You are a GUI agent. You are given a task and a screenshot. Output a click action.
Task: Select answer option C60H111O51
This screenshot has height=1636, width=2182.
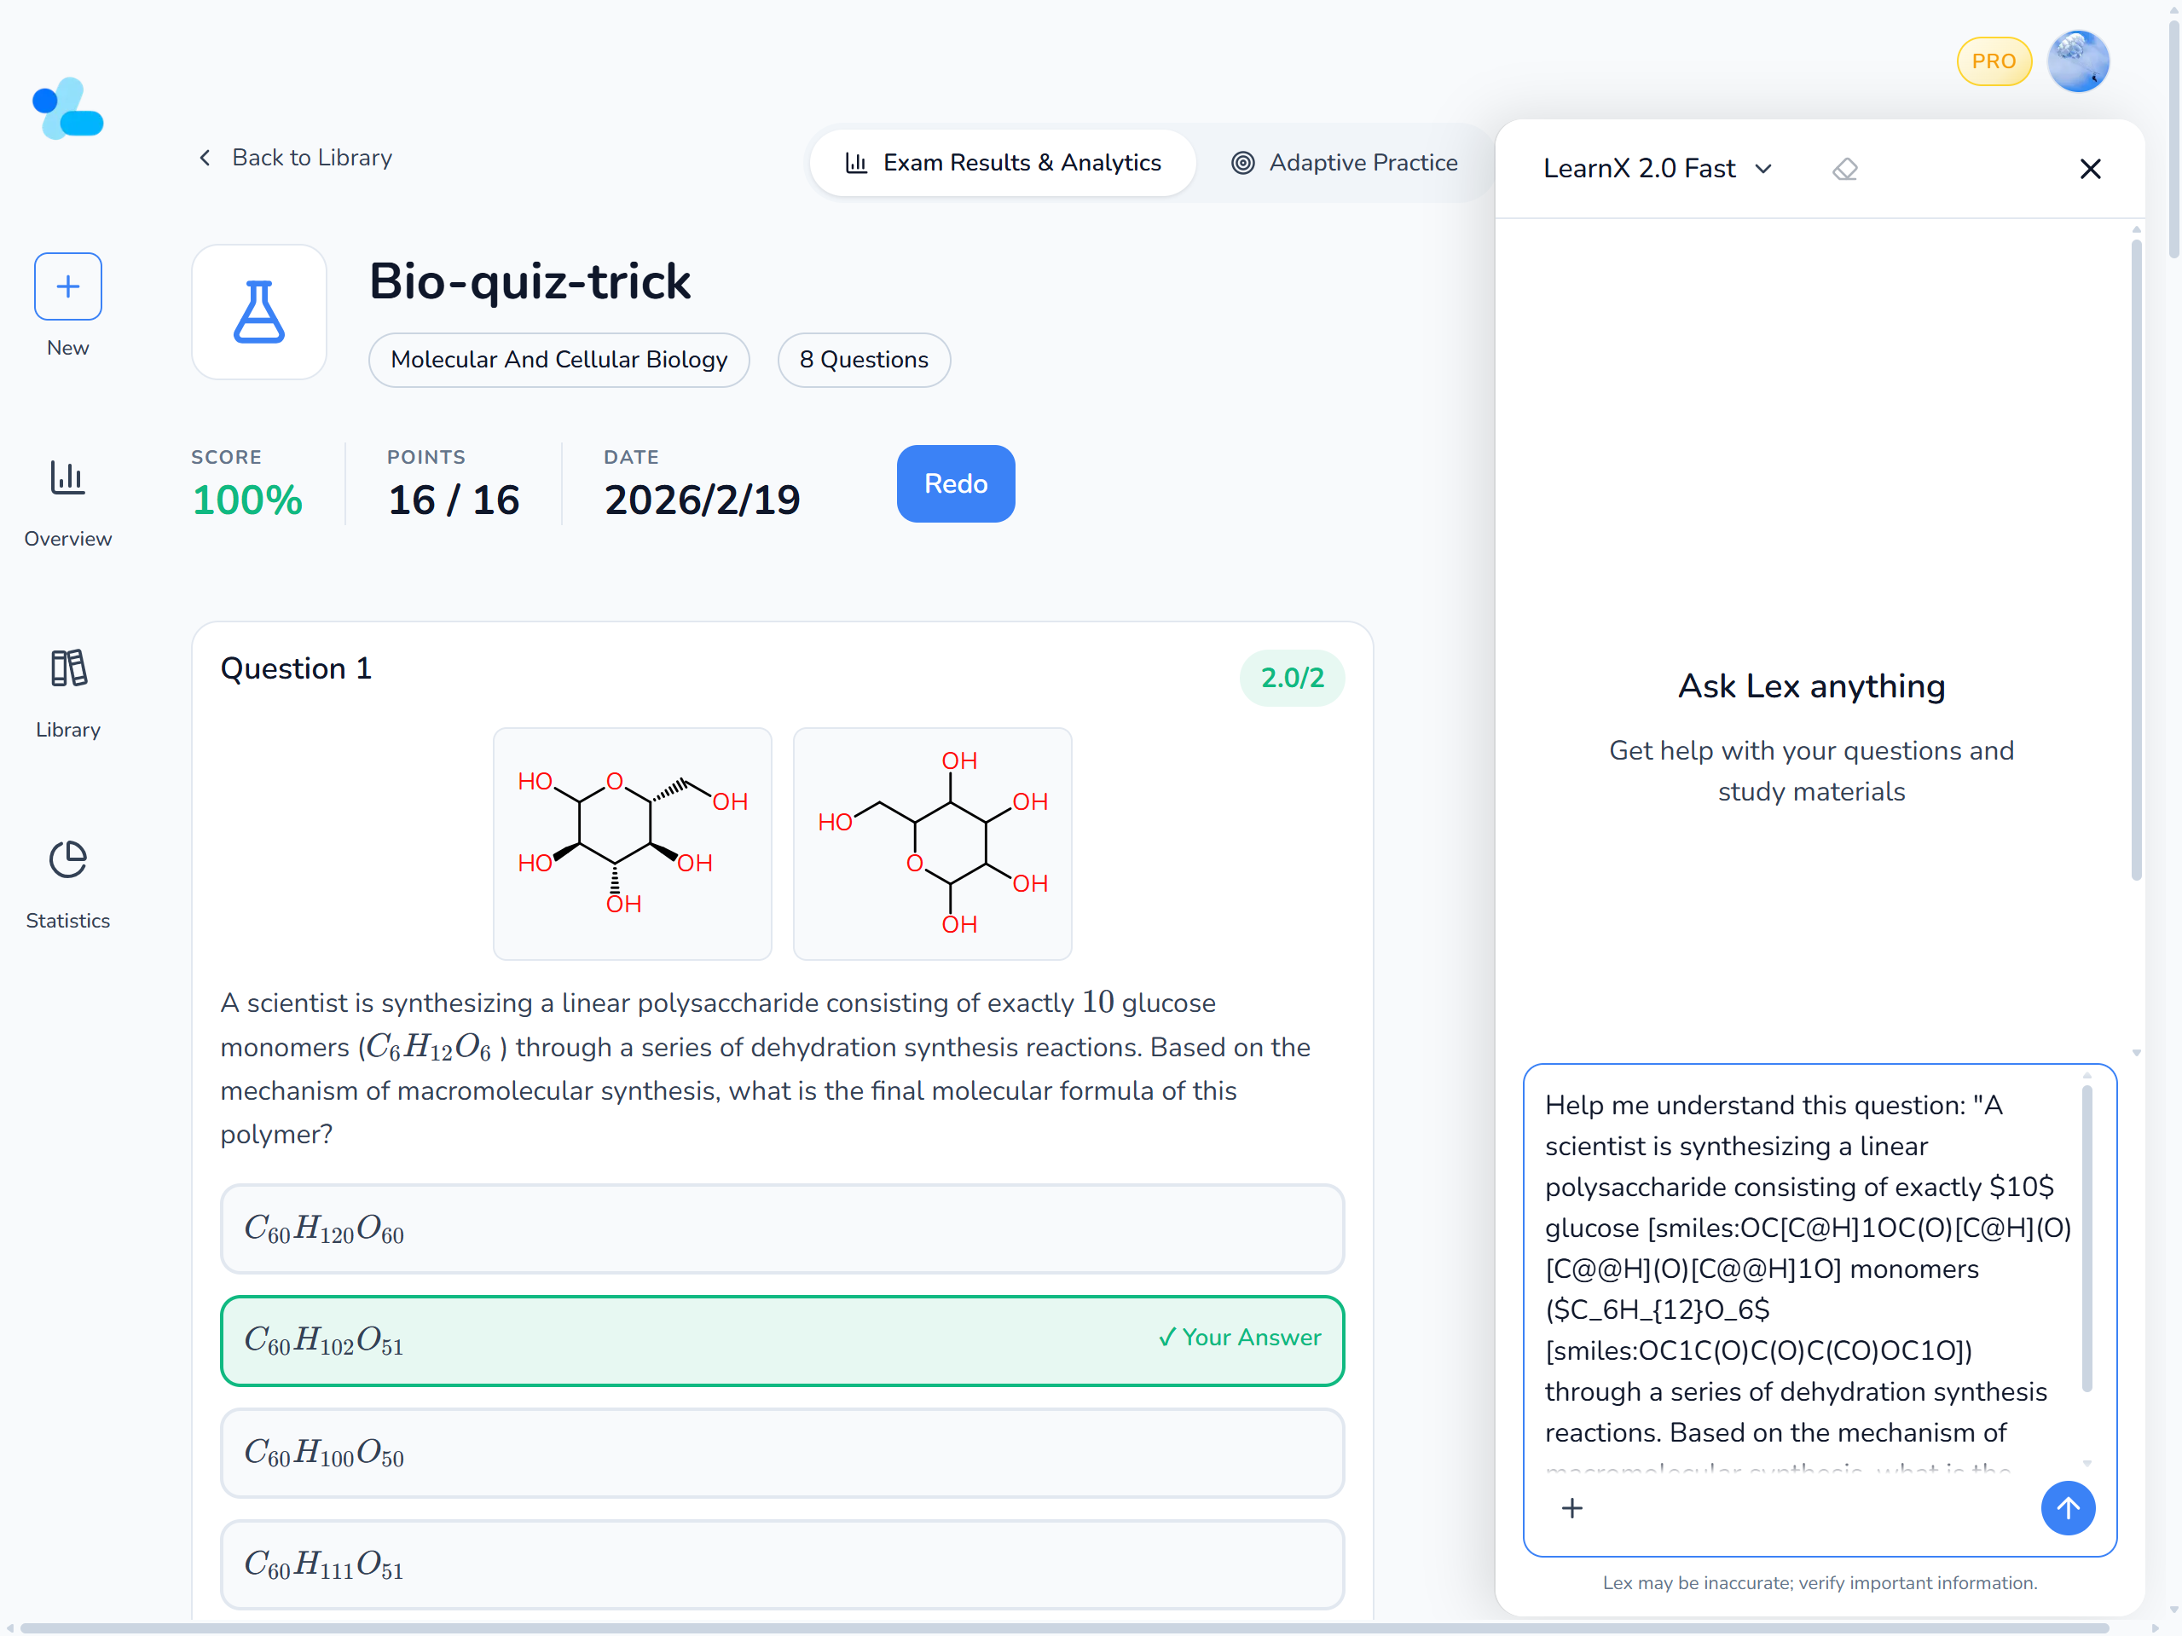coord(781,1564)
